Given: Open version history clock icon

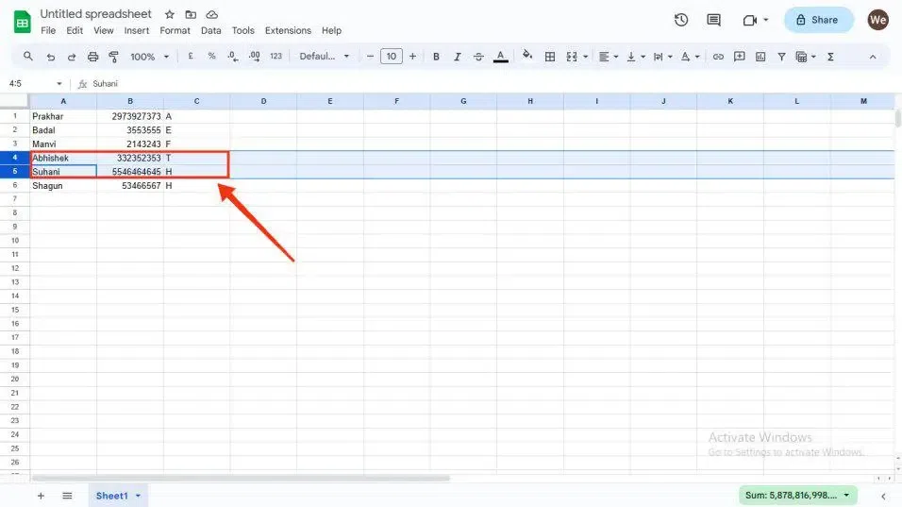Looking at the screenshot, I should [681, 20].
